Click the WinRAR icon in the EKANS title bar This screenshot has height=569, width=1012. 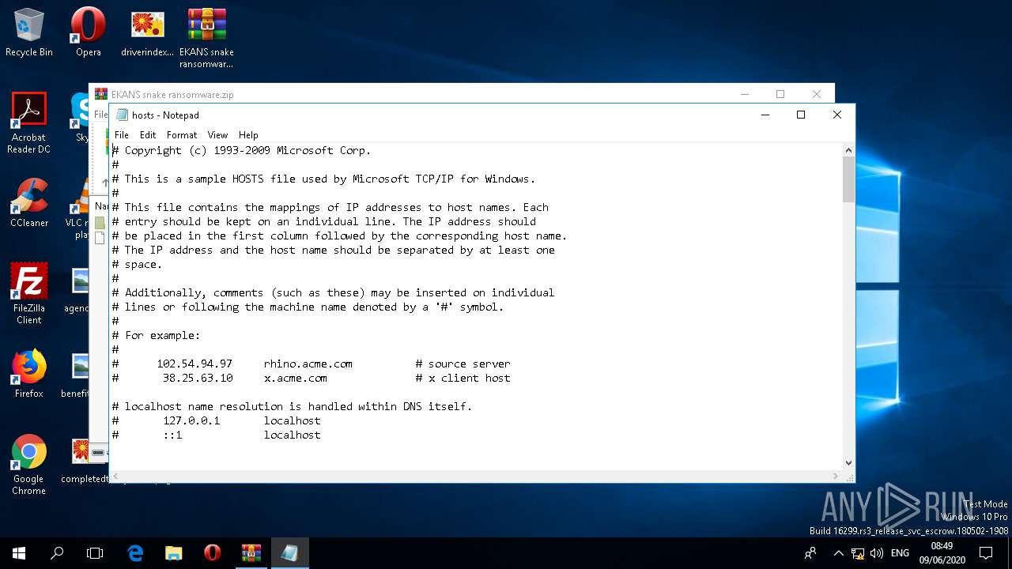[x=100, y=94]
